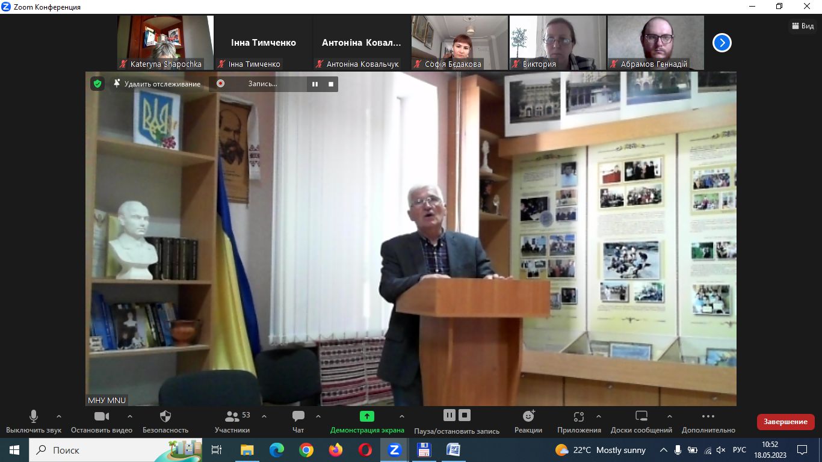Screen dimensions: 822x462
Task: Mute the microphone (Выключить звук)
Action: 34,416
